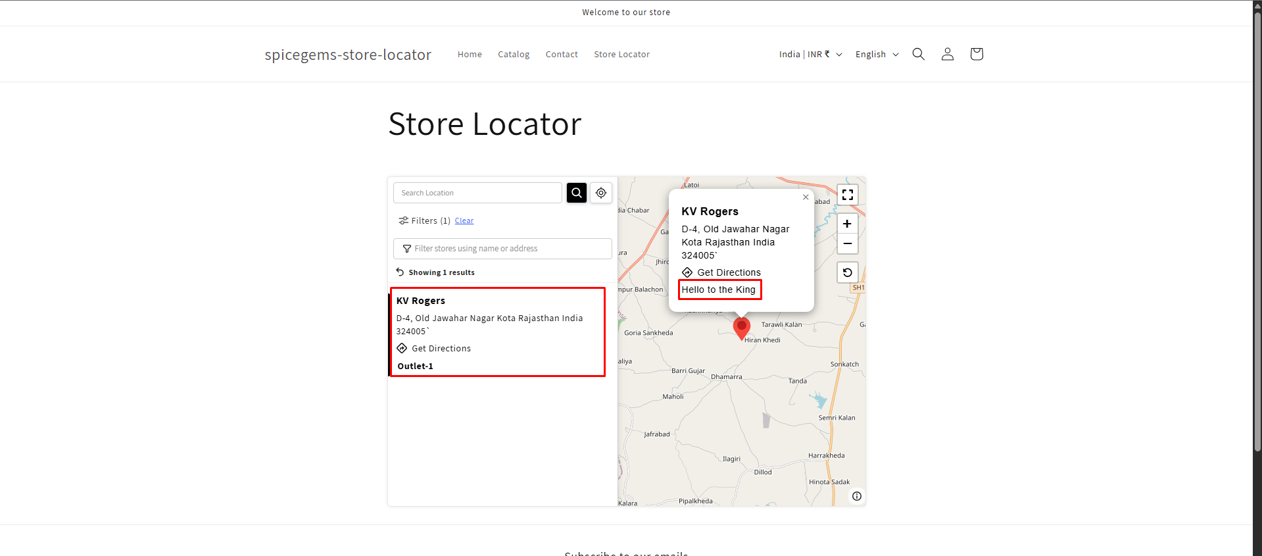Enter fullscreen map view
This screenshot has height=556, width=1262.
[x=848, y=195]
